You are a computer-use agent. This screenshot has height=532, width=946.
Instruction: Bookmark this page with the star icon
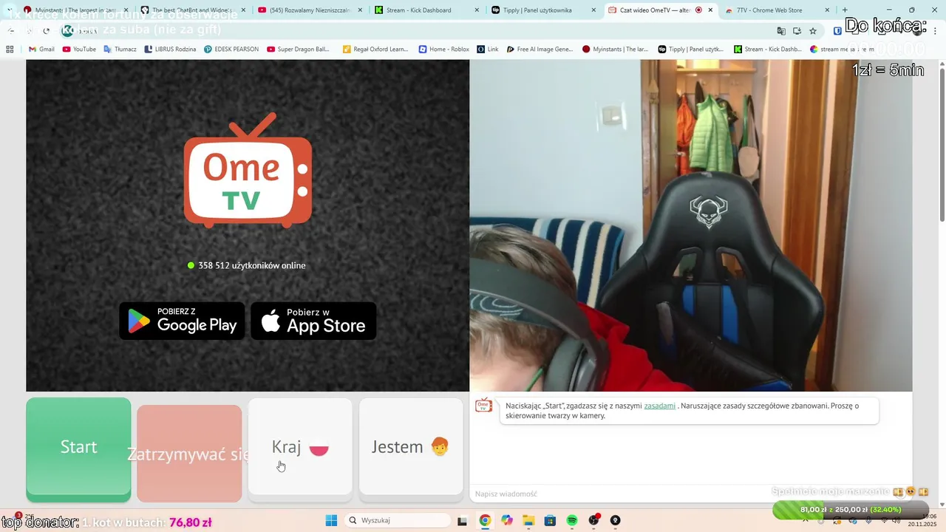[x=813, y=31]
